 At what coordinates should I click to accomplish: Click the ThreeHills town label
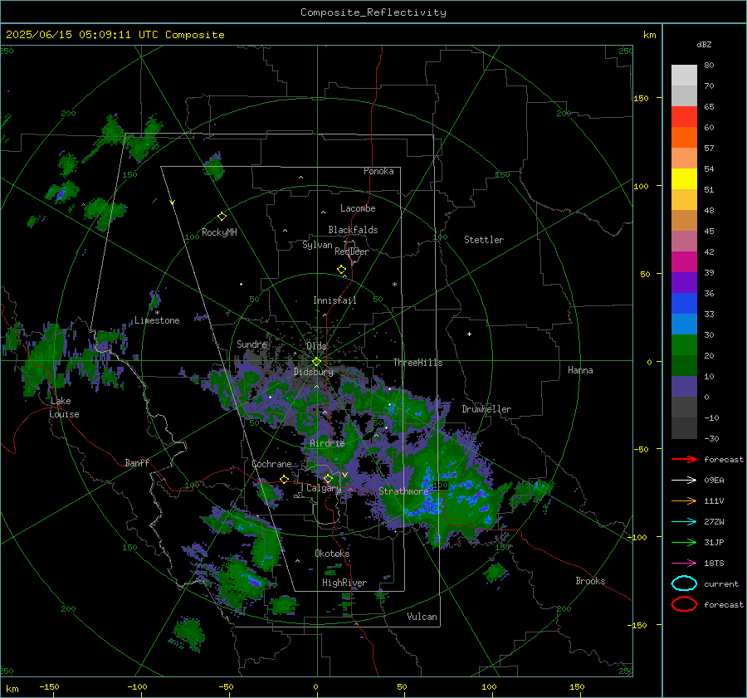pos(417,363)
